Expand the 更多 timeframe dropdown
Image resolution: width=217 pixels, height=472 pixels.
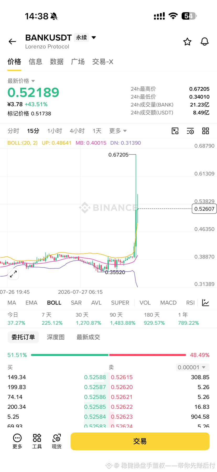(118, 131)
